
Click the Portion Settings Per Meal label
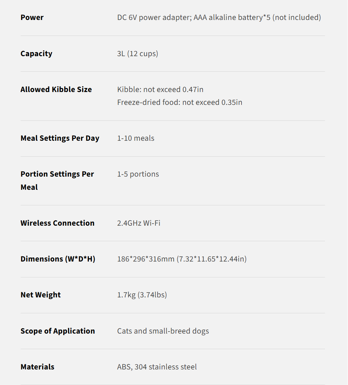(57, 181)
